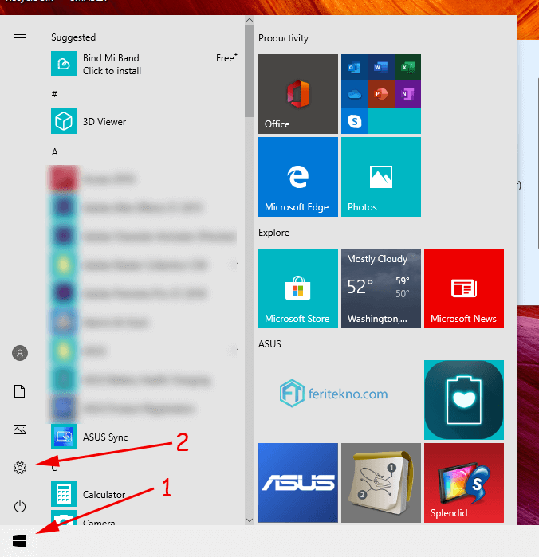Open Microsoft News tile
The width and height of the screenshot is (539, 557).
463,288
